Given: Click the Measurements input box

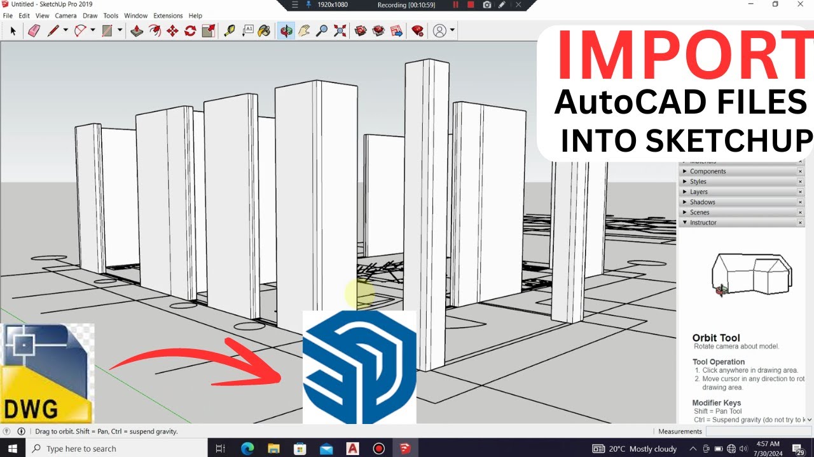Looking at the screenshot, I should click(759, 431).
